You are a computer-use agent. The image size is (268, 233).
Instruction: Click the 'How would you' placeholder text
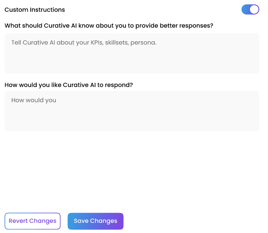tap(34, 100)
